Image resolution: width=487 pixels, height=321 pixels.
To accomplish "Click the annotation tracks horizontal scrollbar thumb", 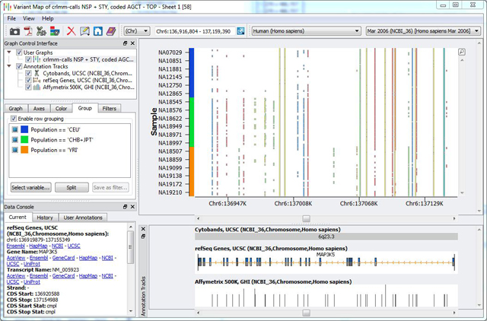I will [x=306, y=313].
